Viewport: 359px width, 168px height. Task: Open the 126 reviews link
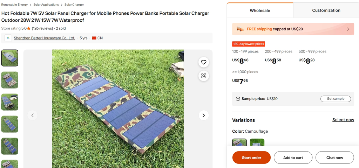42,28
